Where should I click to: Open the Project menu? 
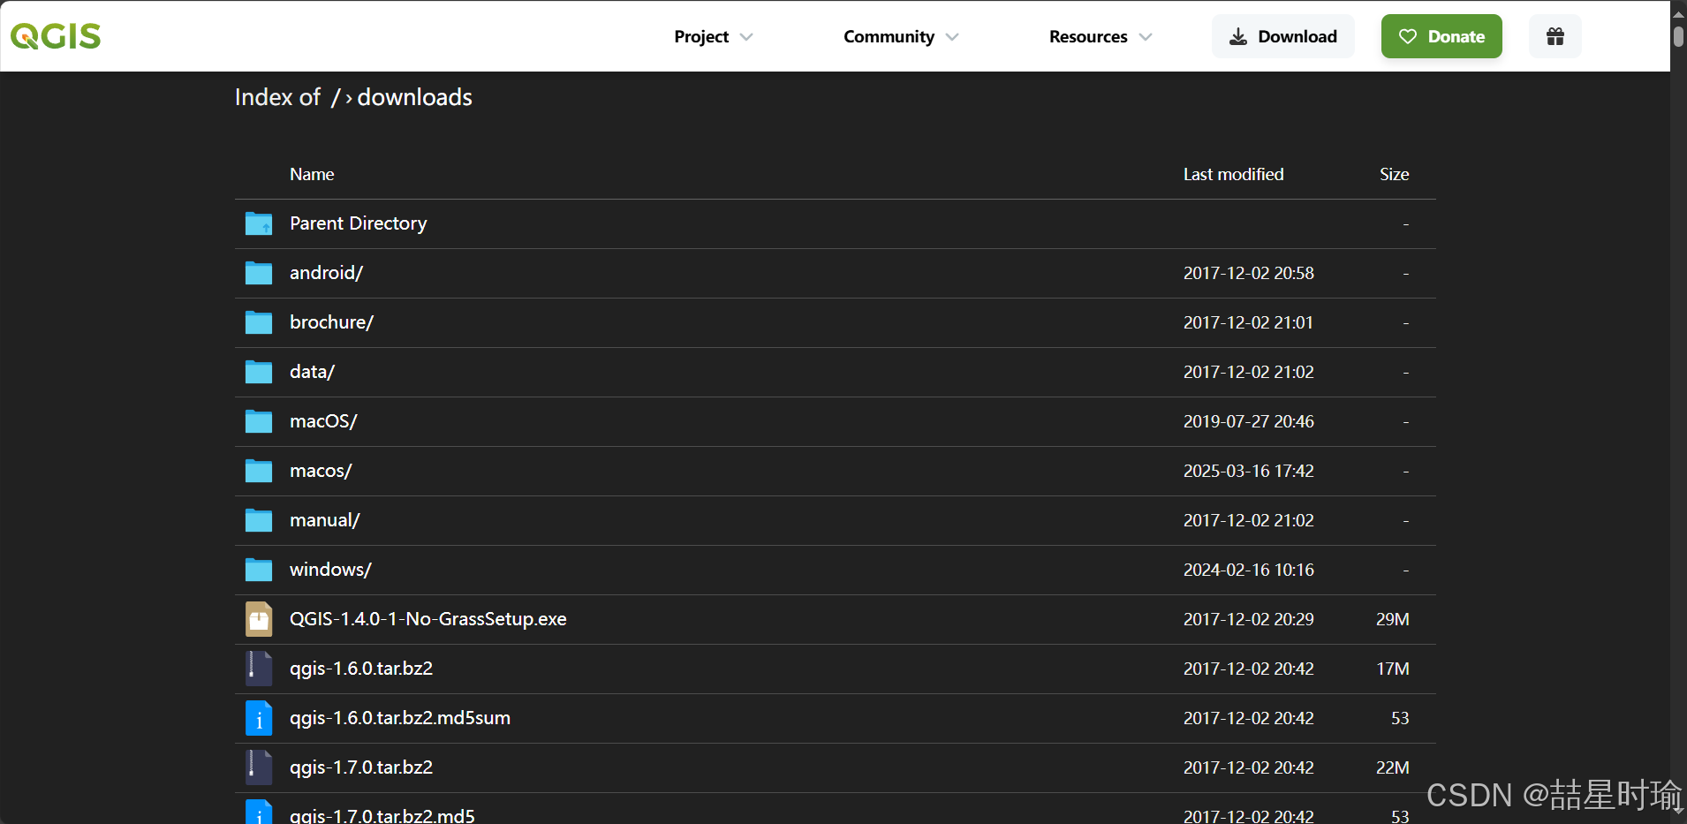click(x=701, y=37)
